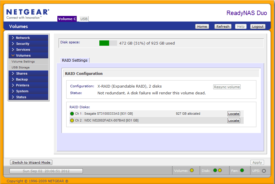Image resolution: width=275 pixels, height=184 pixels.
Task: Click the gray UPS status indicator
Action: (264, 171)
